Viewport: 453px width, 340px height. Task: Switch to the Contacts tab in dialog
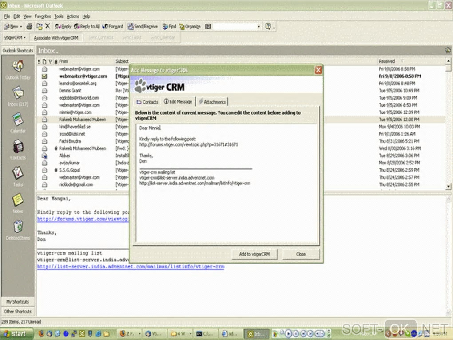coord(147,102)
